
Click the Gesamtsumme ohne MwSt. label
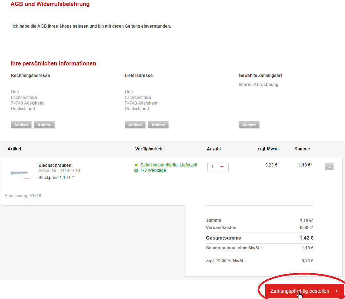click(234, 248)
